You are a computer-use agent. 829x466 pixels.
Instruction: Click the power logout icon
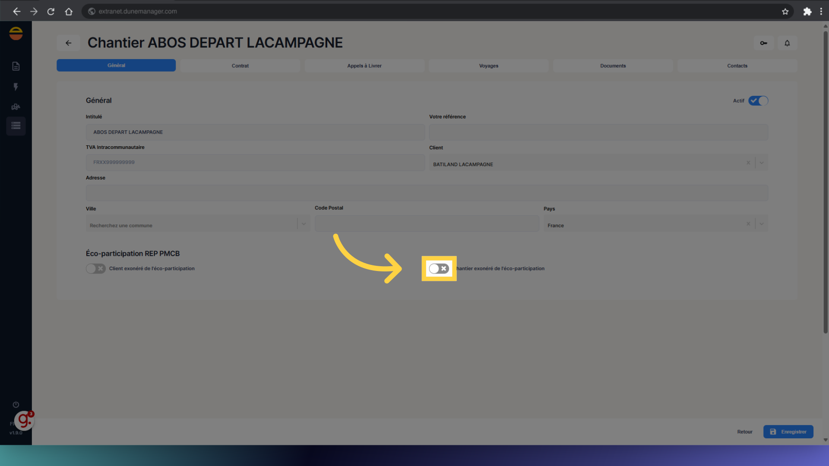click(16, 405)
